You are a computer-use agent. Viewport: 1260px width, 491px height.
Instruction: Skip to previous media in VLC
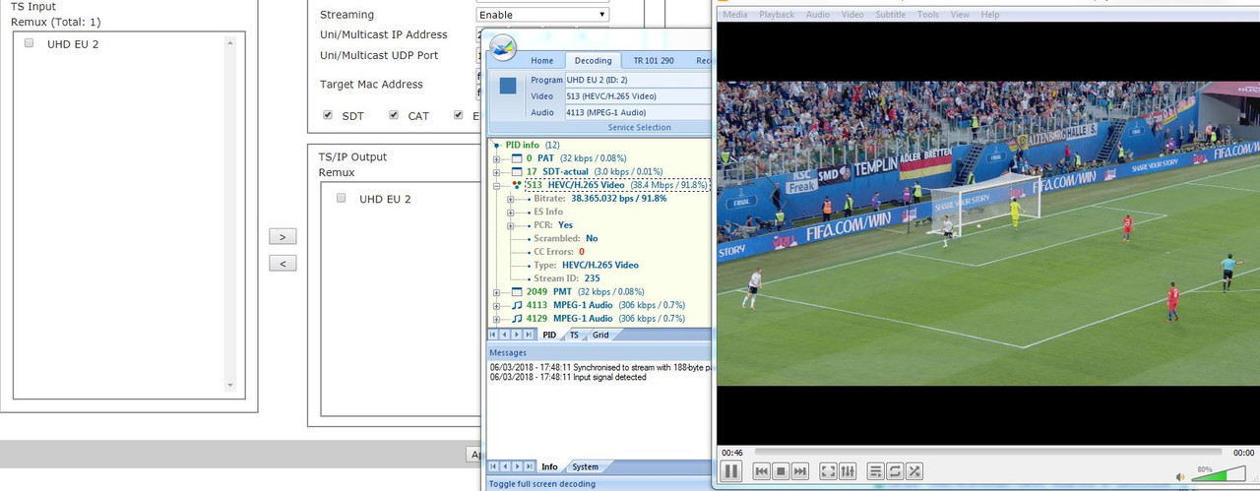pos(762,471)
